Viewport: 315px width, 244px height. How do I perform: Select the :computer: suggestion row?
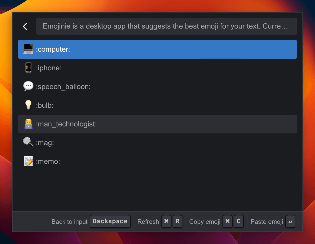[x=157, y=49]
